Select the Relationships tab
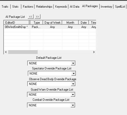The image size is (127, 115). point(44,7)
